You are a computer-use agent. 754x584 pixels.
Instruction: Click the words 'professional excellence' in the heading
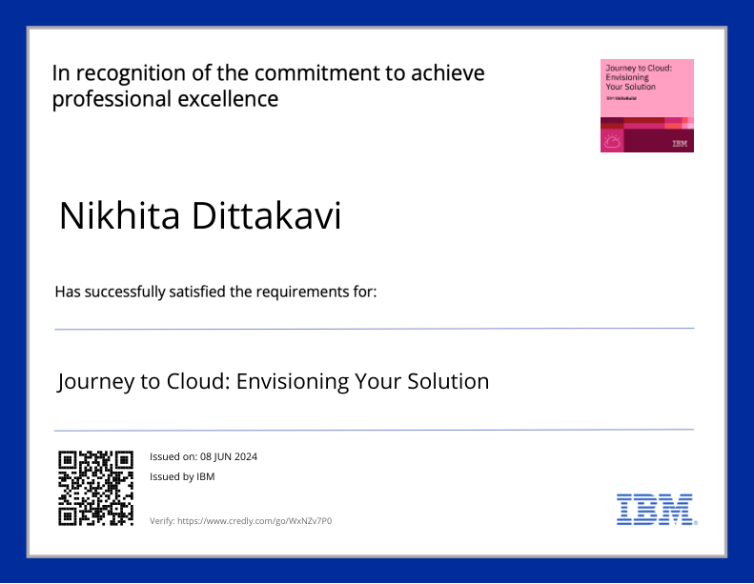point(165,99)
